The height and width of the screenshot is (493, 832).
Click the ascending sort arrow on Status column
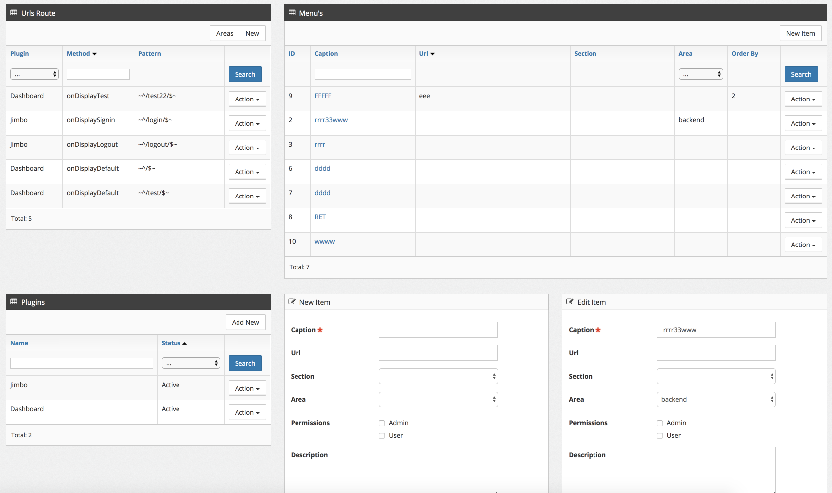pyautogui.click(x=184, y=342)
